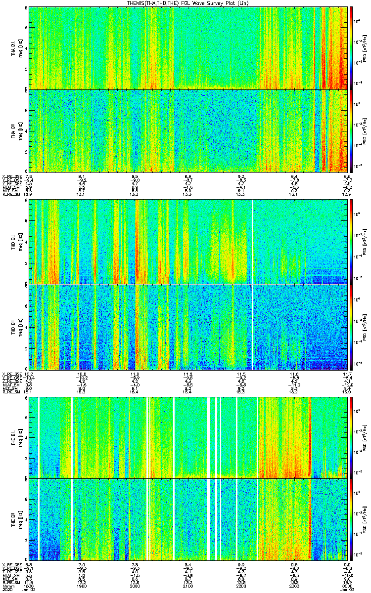371x593 pixels.
Task: Click the X_RE_GSE row label under THA panels
Action: click(11, 176)
